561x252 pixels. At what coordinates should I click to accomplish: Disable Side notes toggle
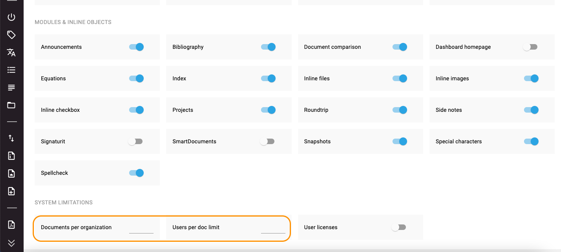tap(531, 110)
